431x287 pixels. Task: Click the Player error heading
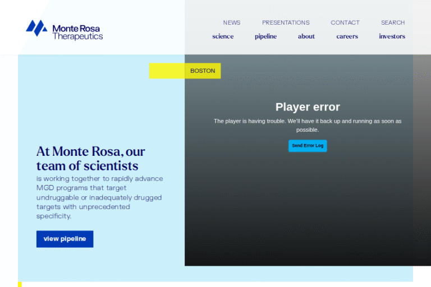pos(308,107)
